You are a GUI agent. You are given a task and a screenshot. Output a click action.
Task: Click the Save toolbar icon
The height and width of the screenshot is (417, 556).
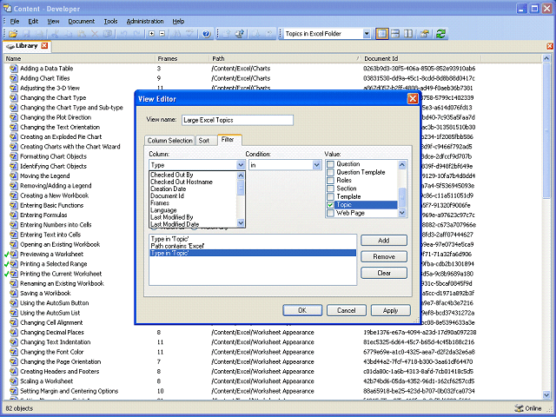click(x=27, y=34)
